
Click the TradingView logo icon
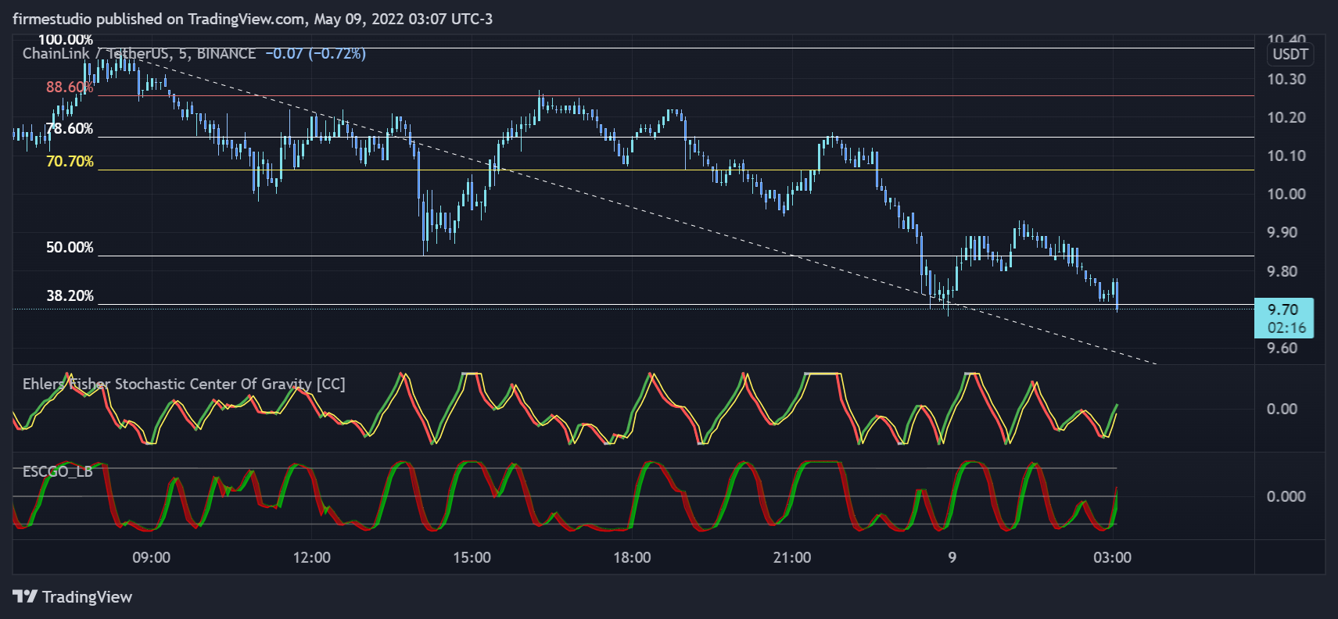(25, 596)
